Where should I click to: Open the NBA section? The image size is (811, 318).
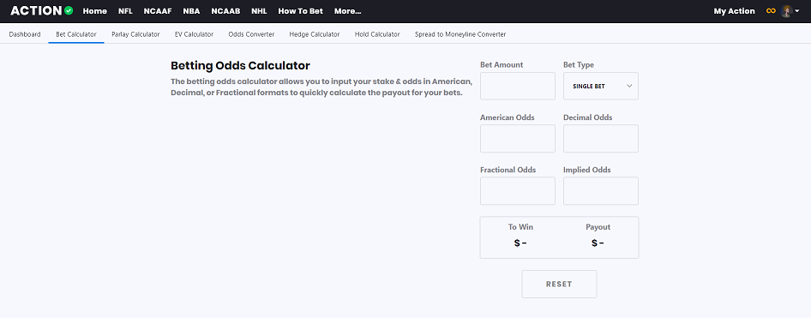pos(191,11)
